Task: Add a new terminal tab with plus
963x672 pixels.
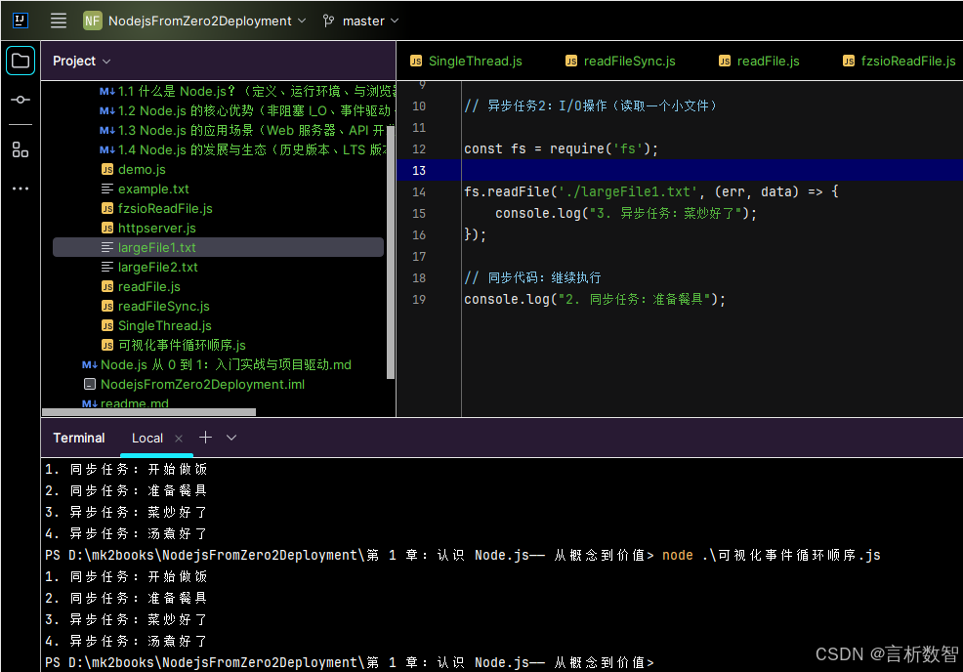Action: coord(205,438)
